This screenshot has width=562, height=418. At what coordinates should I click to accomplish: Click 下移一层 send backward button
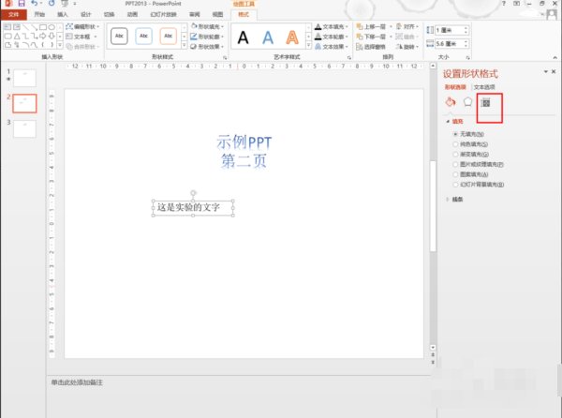point(371,37)
